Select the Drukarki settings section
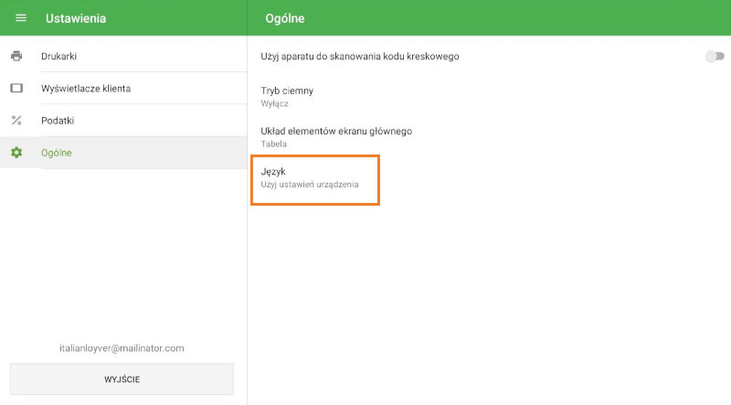Image resolution: width=731 pixels, height=405 pixels. pyautogui.click(x=58, y=57)
